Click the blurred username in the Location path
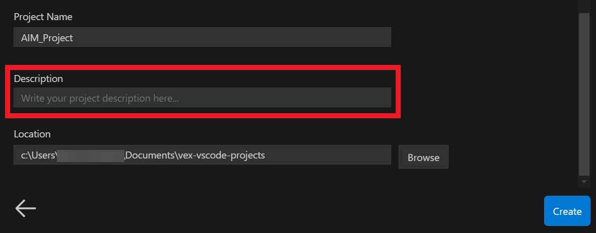Image resolution: width=596 pixels, height=233 pixels. pyautogui.click(x=91, y=155)
